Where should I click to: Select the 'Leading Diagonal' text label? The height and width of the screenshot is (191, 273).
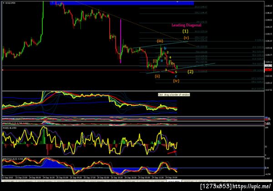(186, 25)
